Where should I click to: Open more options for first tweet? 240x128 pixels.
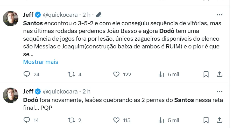tap(219, 15)
